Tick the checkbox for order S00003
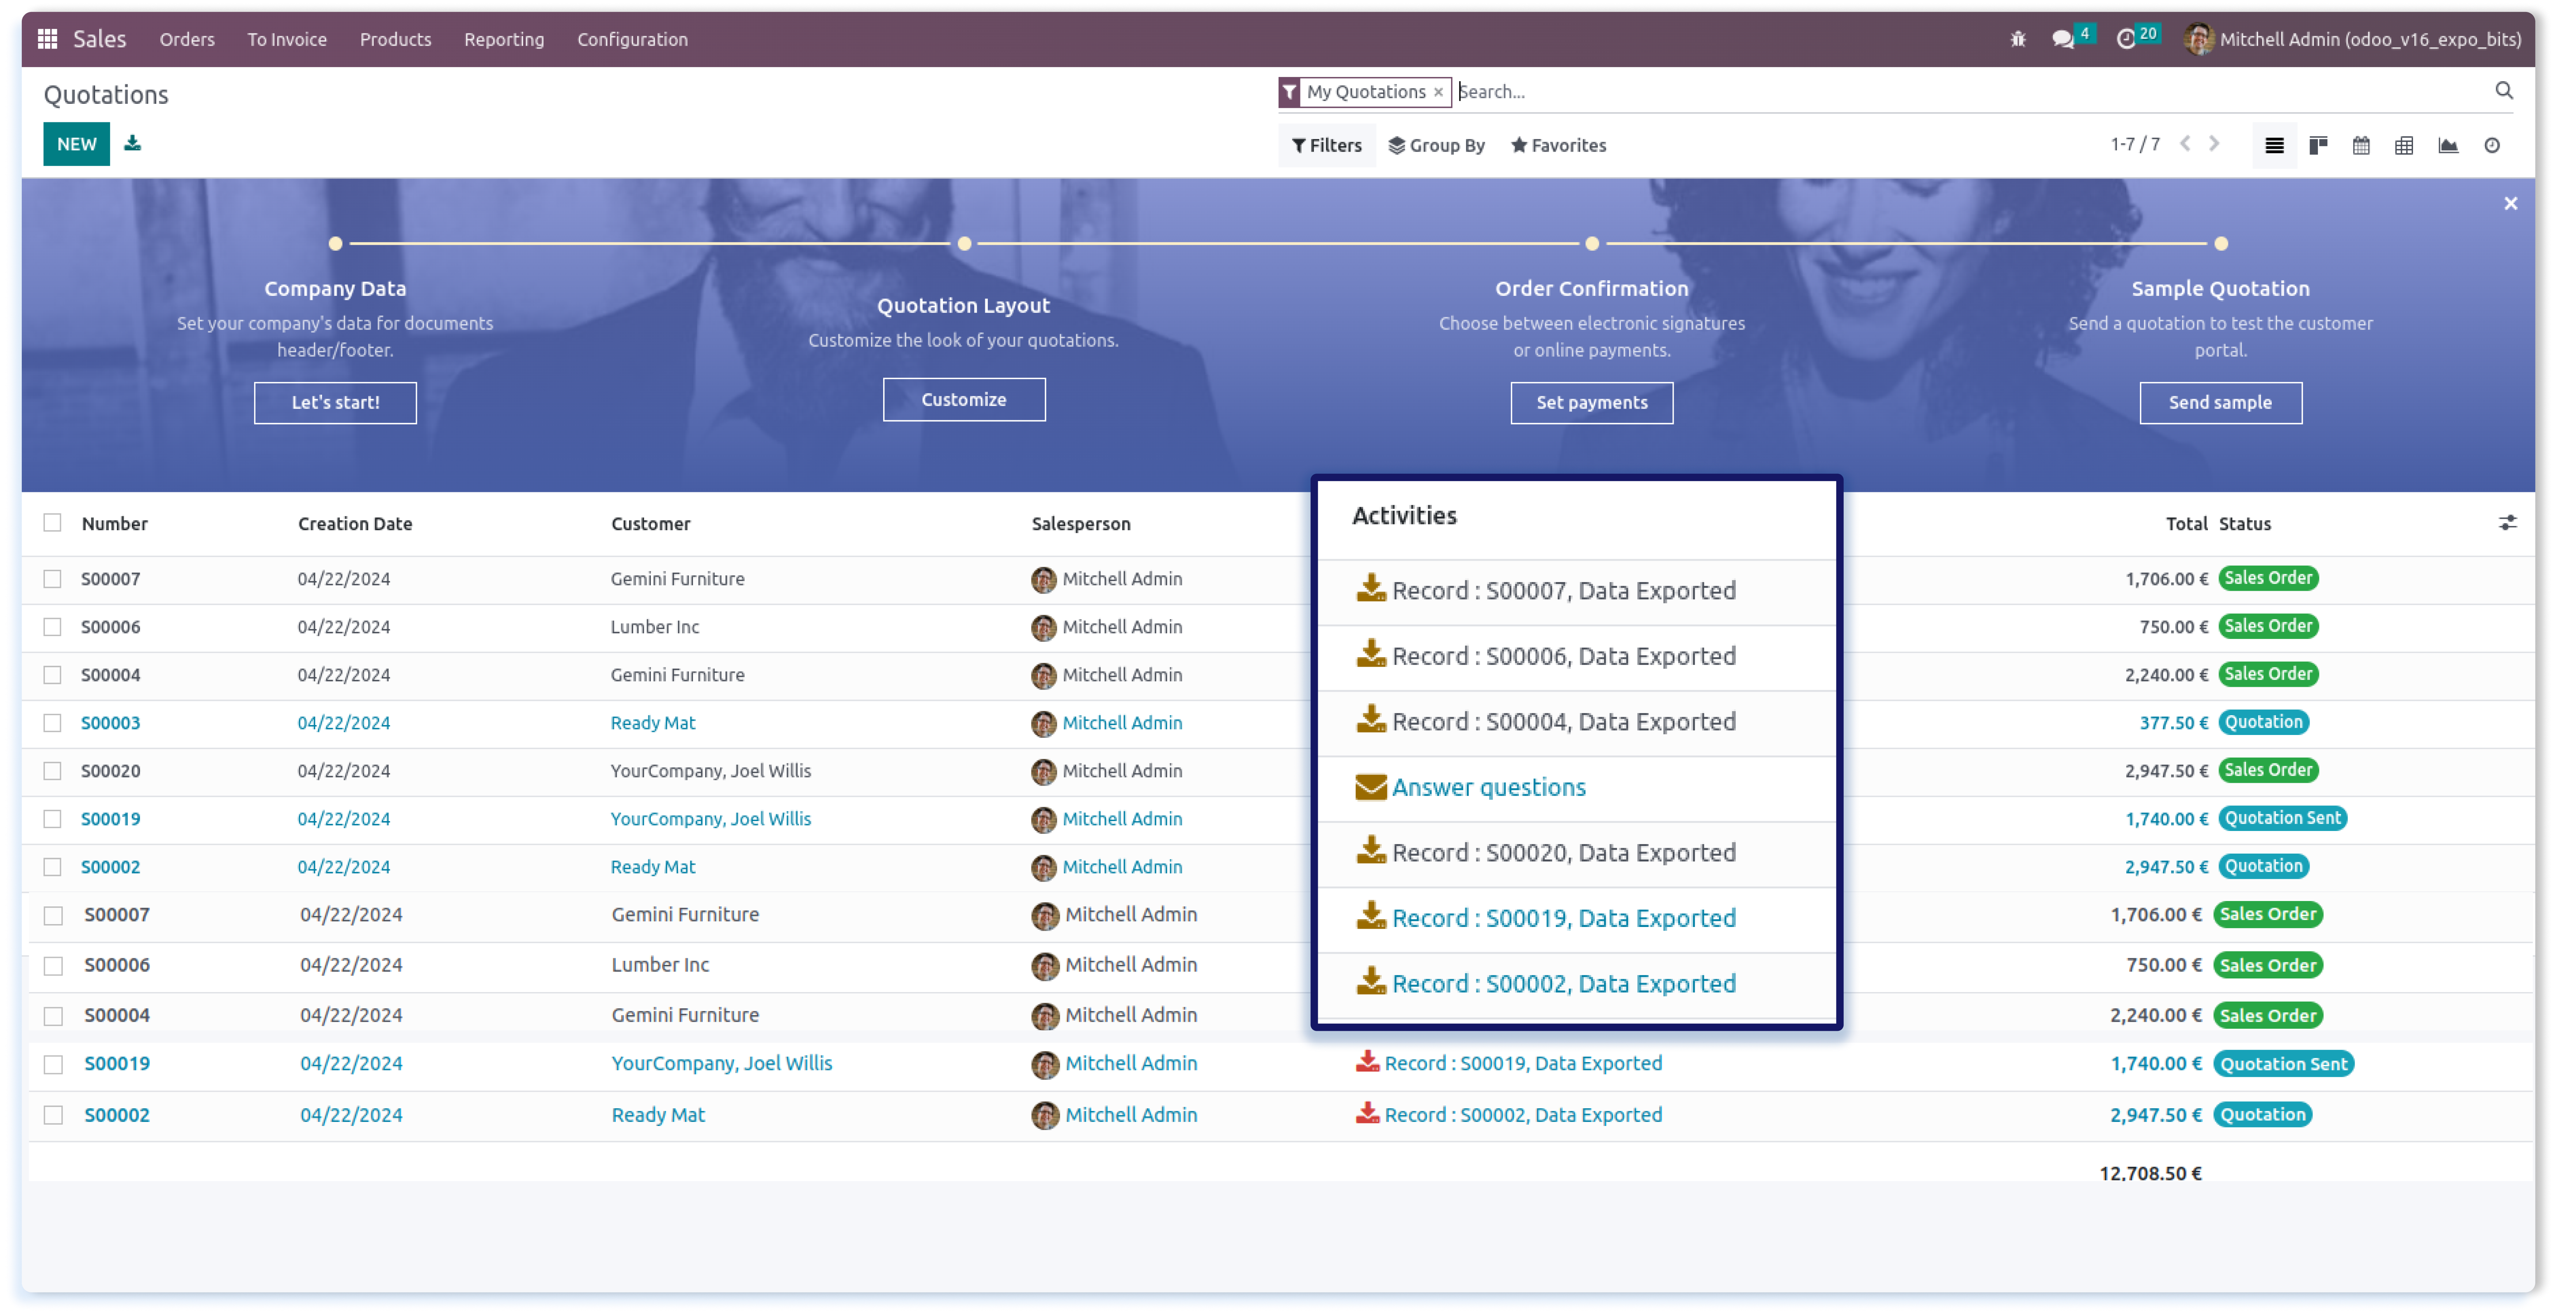Image resolution: width=2551 pixels, height=1313 pixels. point(52,723)
